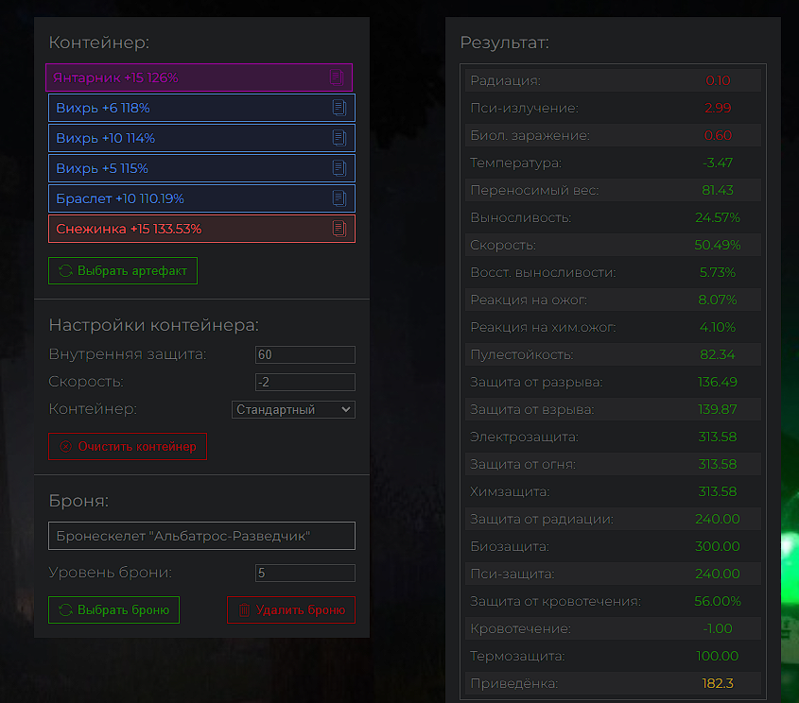799x703 pixels.
Task: Focus the Уровень брони input field
Action: [x=305, y=573]
